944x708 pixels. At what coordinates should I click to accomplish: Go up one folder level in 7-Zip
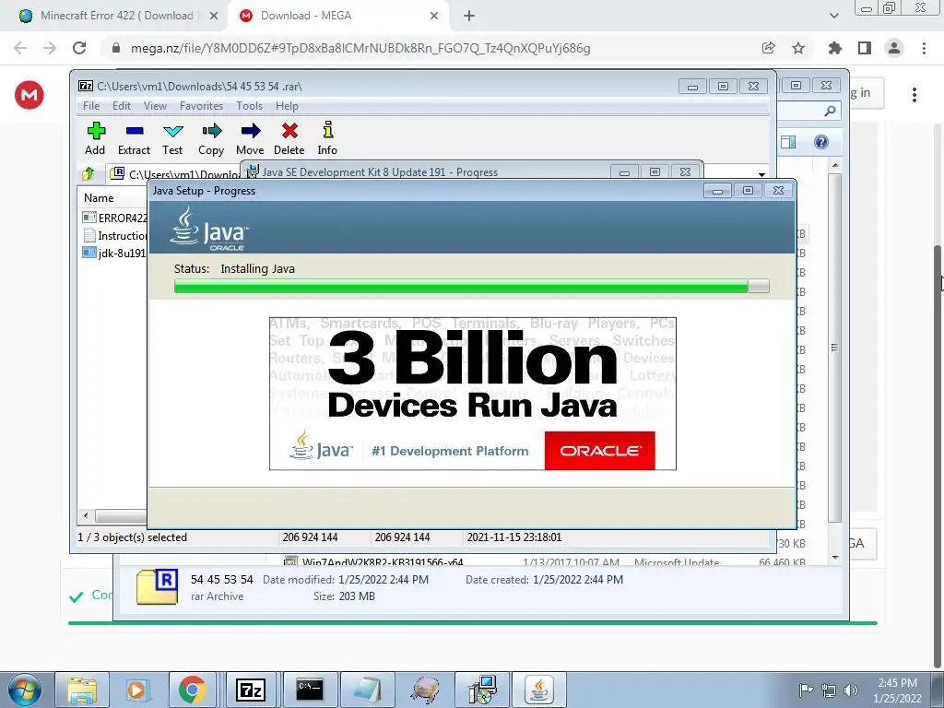coord(88,174)
